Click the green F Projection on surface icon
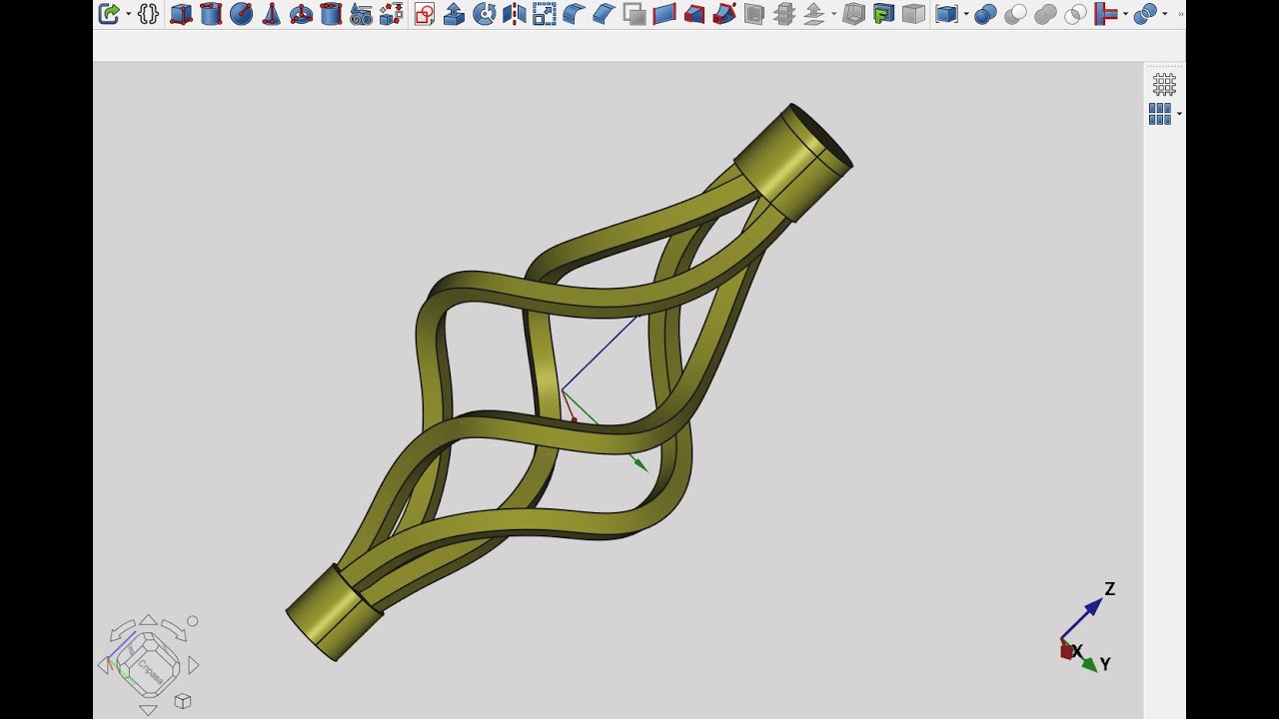This screenshot has width=1279, height=719. pyautogui.click(x=883, y=14)
